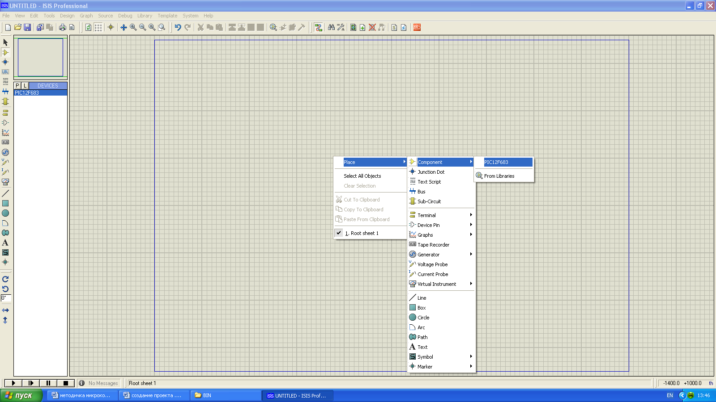The image size is (716, 402).
Task: Open the Design menu
Action: [67, 16]
